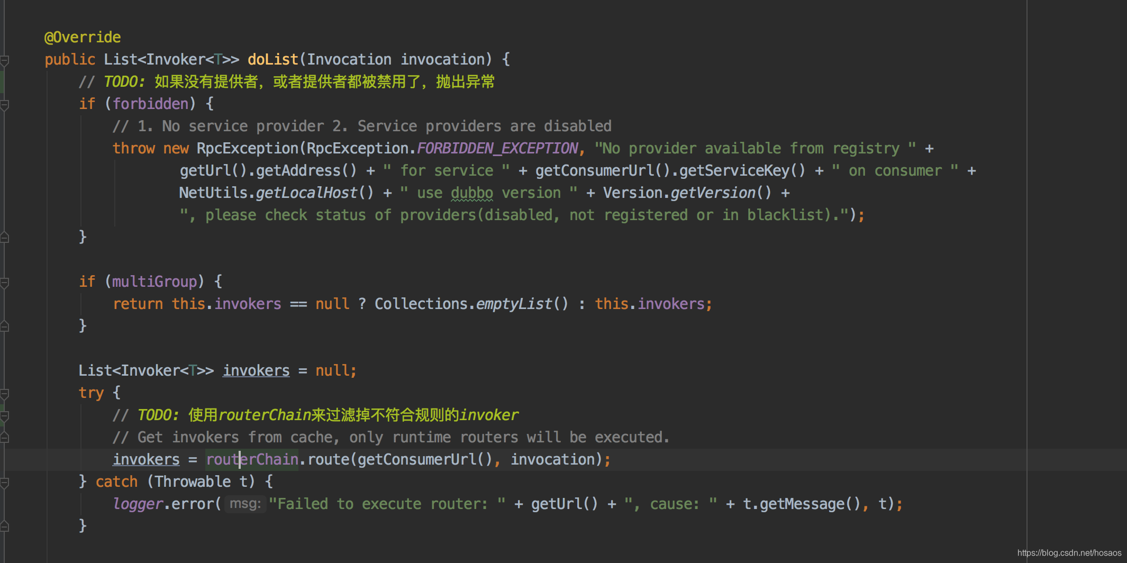Click the " for service " string literal
The height and width of the screenshot is (563, 1127).
[447, 170]
